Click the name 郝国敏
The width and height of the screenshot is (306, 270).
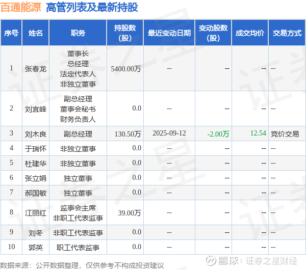pos(36,193)
